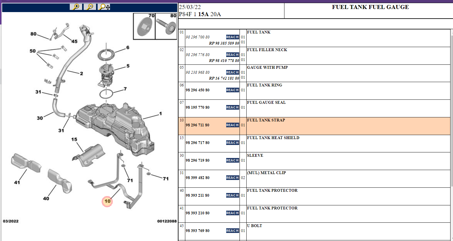453x241 pixels.
Task: Click part number 98 296 717 80
Action: point(198,143)
